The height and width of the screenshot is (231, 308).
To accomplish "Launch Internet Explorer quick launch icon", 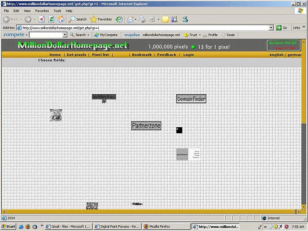I will (21, 227).
